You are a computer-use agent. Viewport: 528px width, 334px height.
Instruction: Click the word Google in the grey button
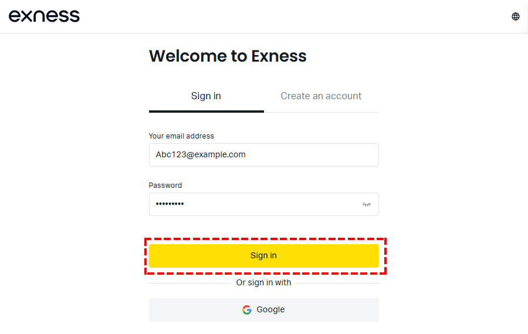tap(270, 309)
